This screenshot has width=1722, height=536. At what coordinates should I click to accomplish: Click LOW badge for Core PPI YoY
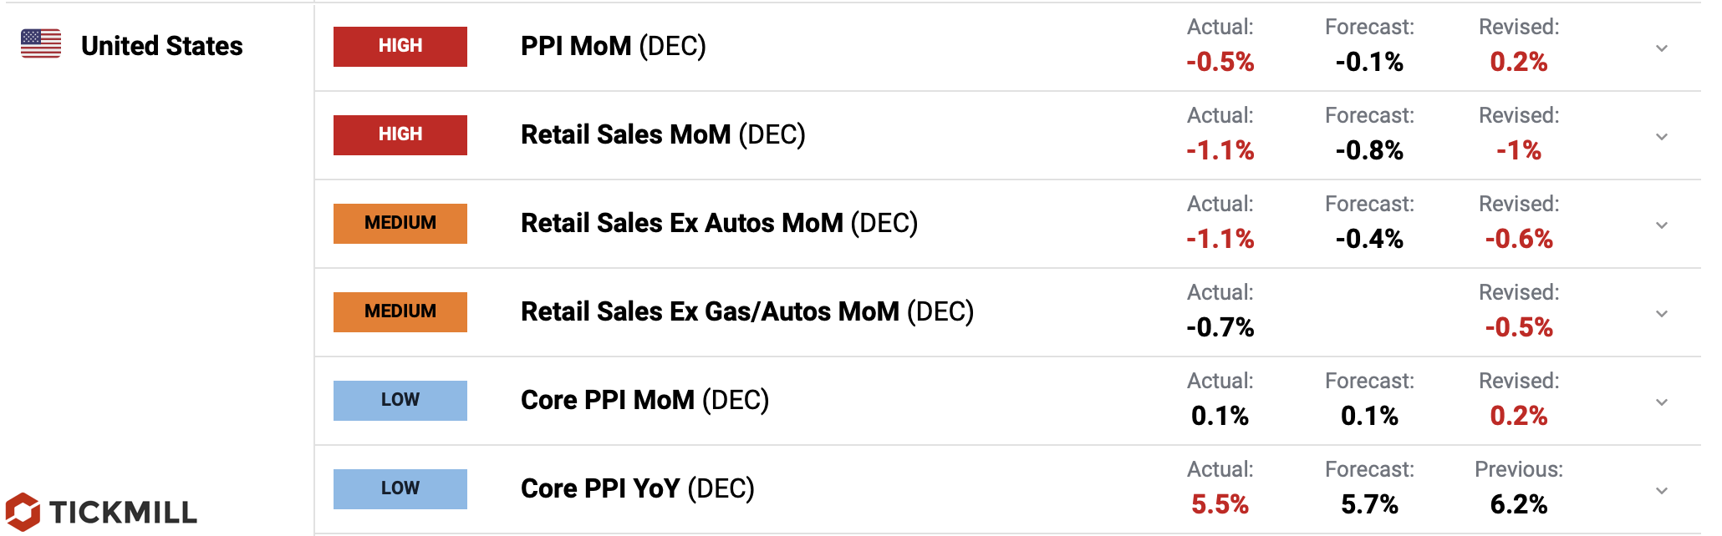click(400, 489)
